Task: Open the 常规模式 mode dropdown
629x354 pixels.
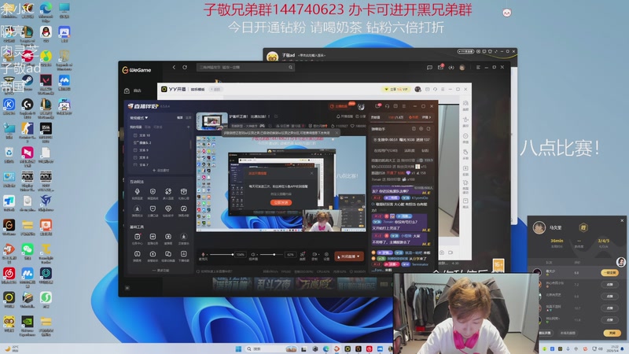Action: 139,117
